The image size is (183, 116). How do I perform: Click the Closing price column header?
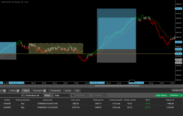[98, 100]
